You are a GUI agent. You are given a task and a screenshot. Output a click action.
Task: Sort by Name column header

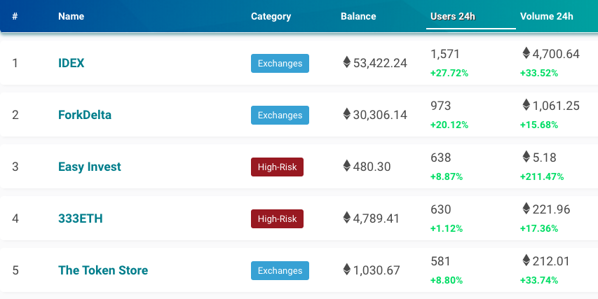point(71,16)
